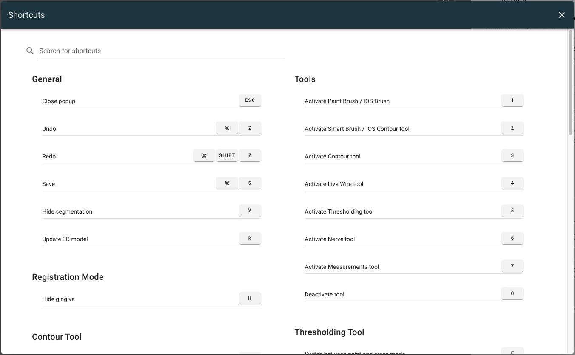Click the S key badge for Save

point(250,183)
